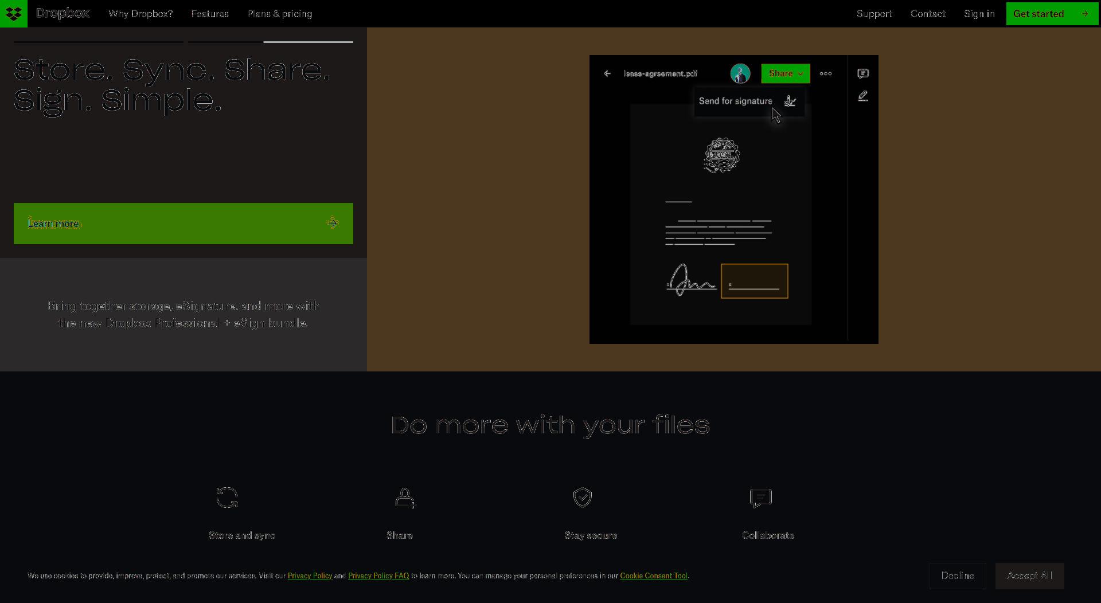Click the orange signature field box

click(755, 281)
